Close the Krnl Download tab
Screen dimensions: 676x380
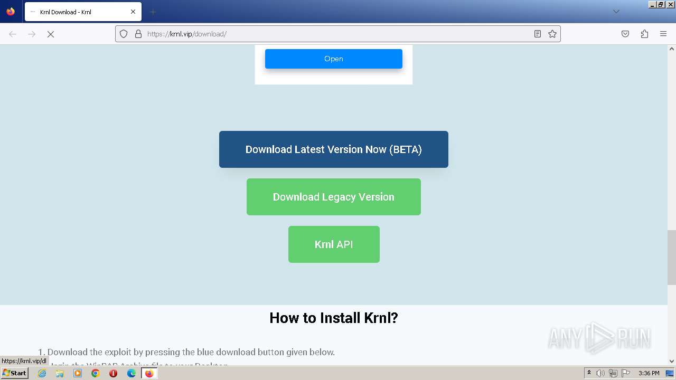coord(133,12)
